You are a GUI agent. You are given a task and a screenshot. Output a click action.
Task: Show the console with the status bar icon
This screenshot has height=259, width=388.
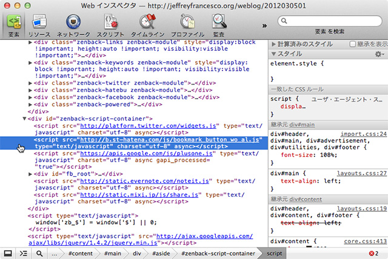coord(24,254)
